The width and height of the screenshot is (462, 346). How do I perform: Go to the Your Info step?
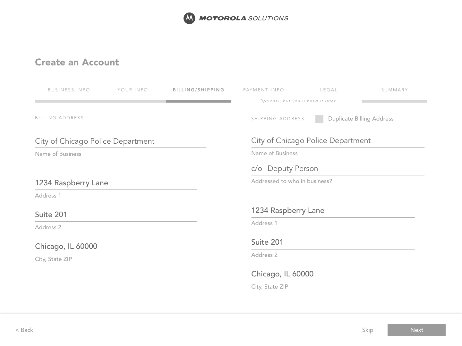[x=133, y=90]
